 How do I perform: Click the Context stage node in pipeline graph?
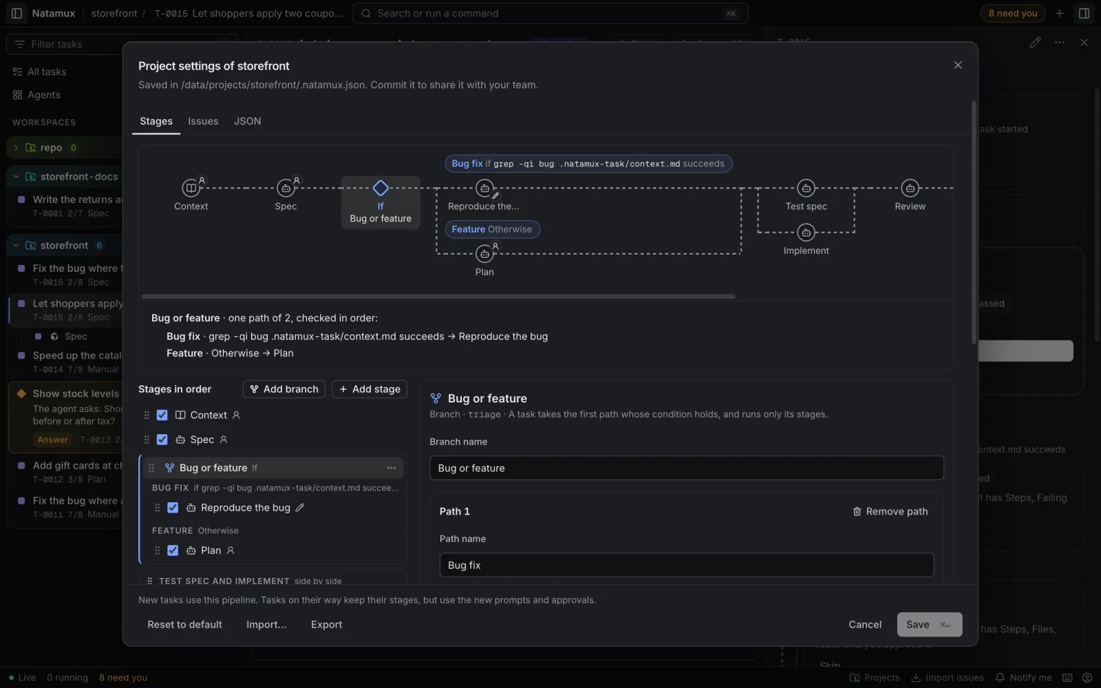click(x=191, y=188)
